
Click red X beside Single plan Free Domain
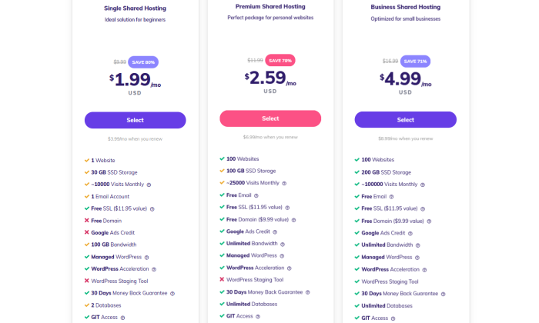(x=86, y=221)
